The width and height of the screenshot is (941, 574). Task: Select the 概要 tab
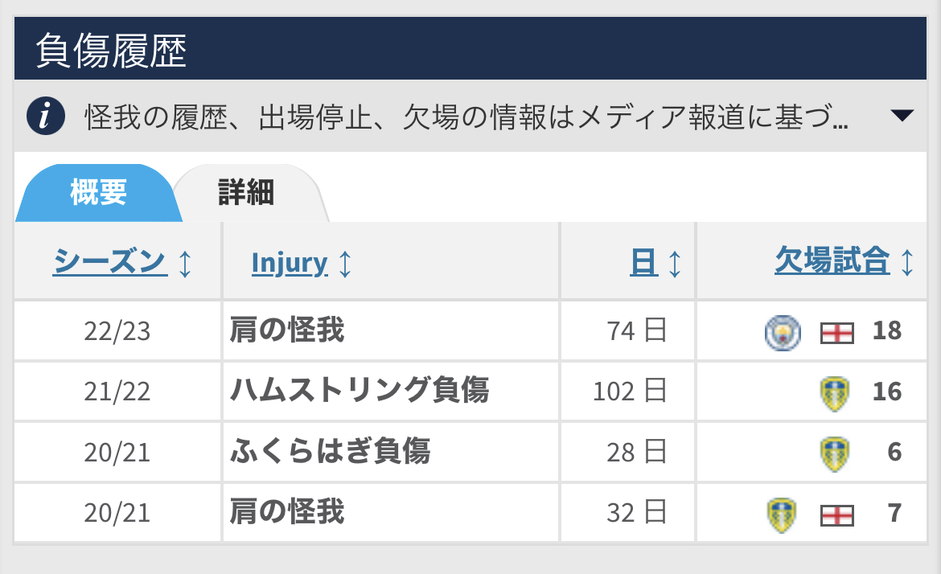[x=98, y=193]
